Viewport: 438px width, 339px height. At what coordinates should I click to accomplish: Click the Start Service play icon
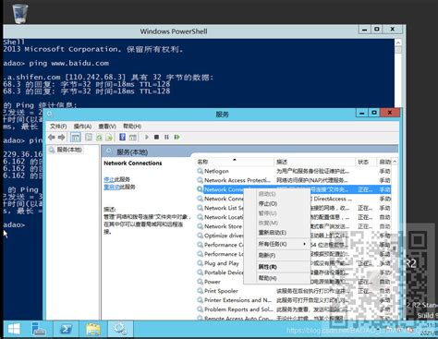tap(147, 137)
